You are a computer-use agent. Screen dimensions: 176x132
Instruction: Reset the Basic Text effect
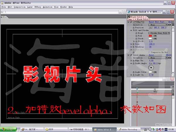coord(151,22)
